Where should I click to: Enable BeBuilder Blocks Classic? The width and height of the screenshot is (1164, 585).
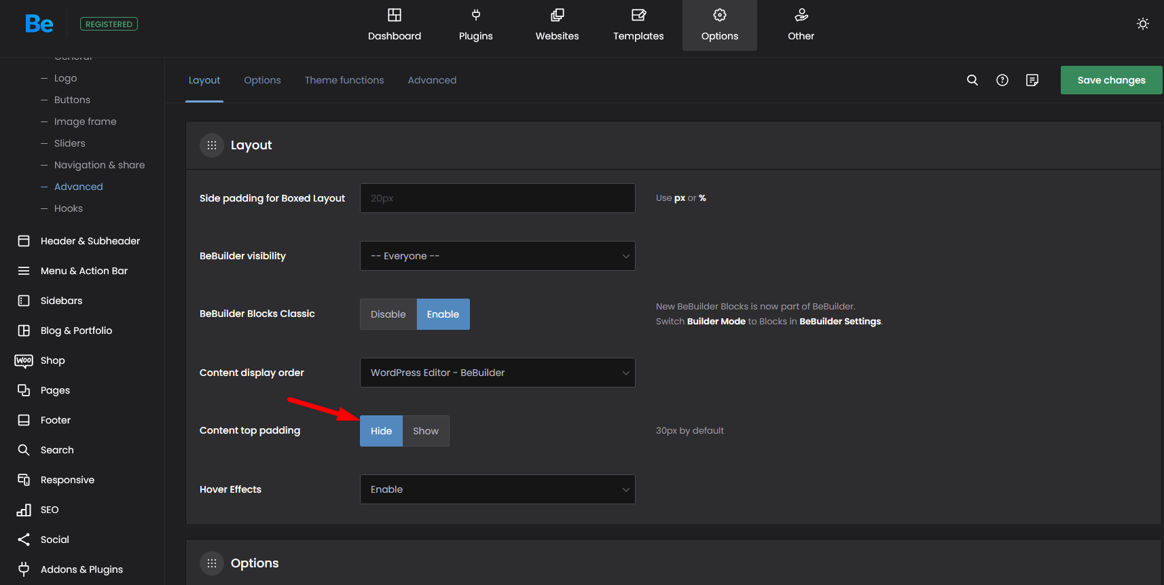(443, 314)
